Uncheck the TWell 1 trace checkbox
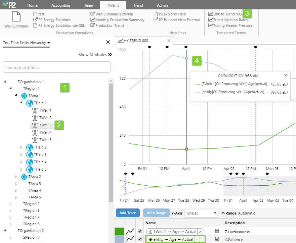 [140, 231]
